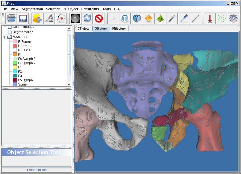Image resolution: width=241 pixels, height=174 pixels.
Task: Open settings with the gear icon
Action: point(233,18)
